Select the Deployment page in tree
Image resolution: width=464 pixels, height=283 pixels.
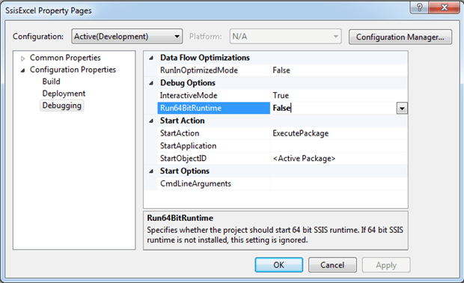click(x=64, y=94)
